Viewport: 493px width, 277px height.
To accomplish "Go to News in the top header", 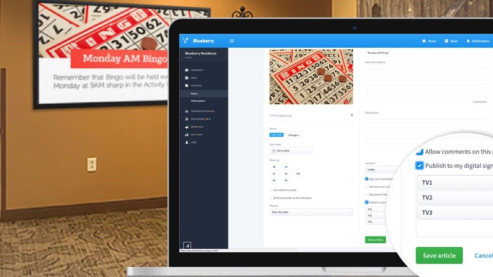I will (451, 41).
